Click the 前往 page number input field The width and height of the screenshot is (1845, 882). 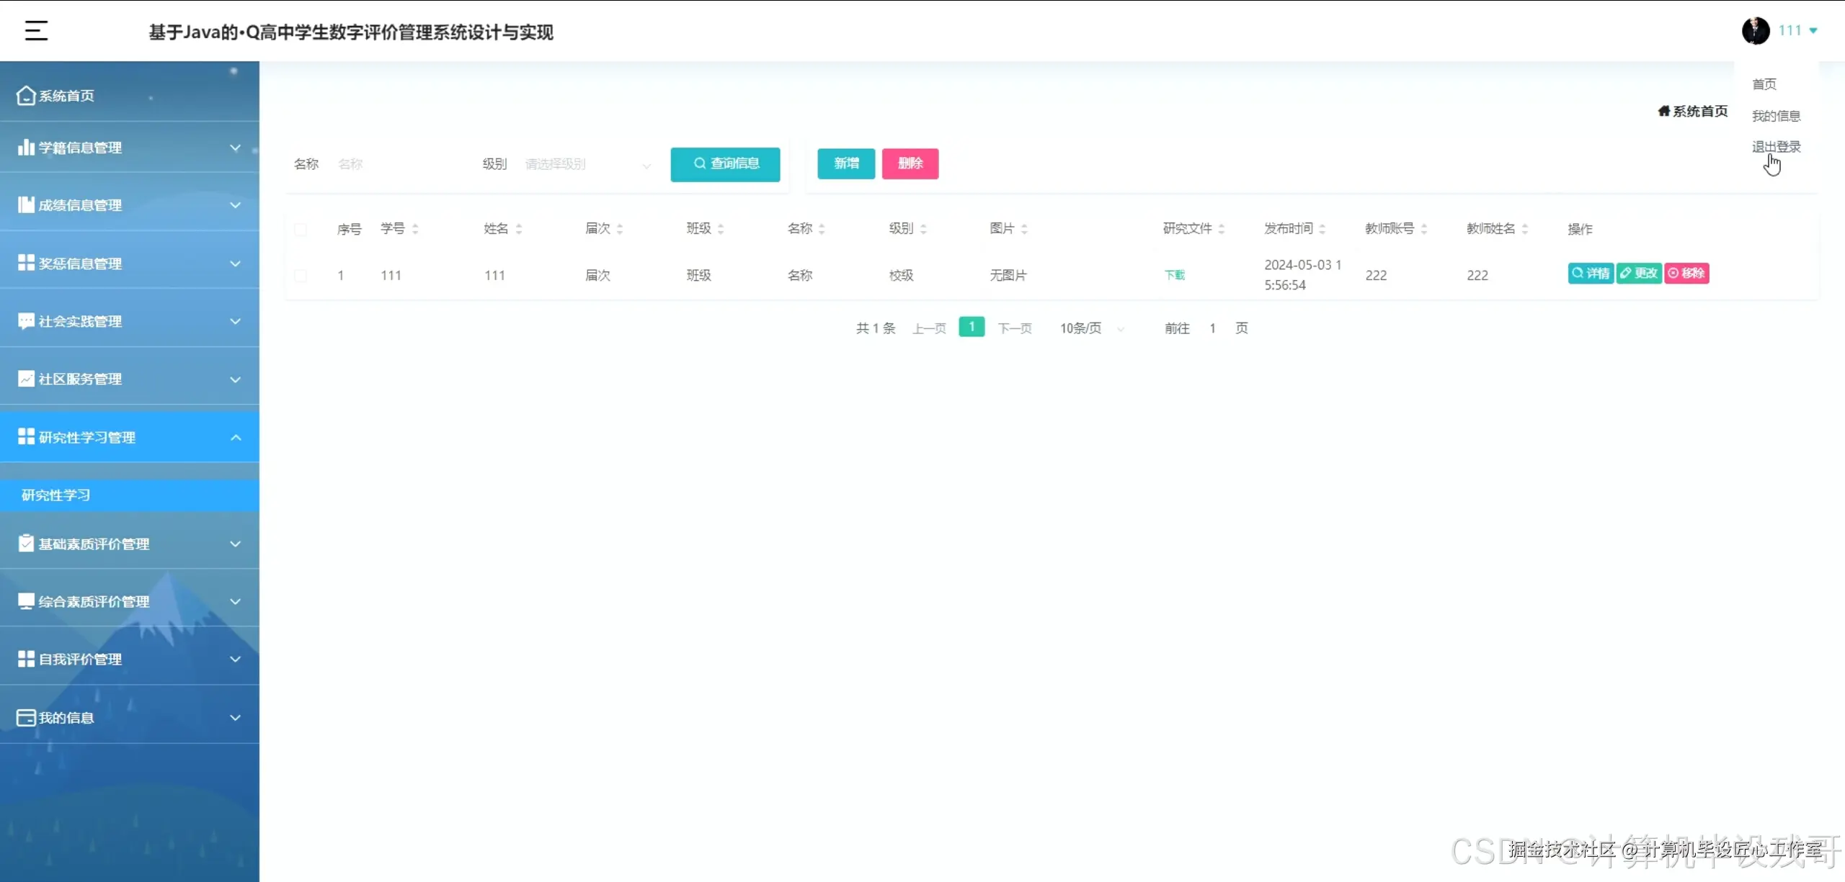[1212, 328]
